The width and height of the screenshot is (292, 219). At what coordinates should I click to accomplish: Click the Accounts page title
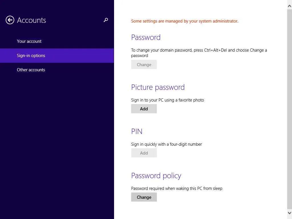(x=31, y=20)
